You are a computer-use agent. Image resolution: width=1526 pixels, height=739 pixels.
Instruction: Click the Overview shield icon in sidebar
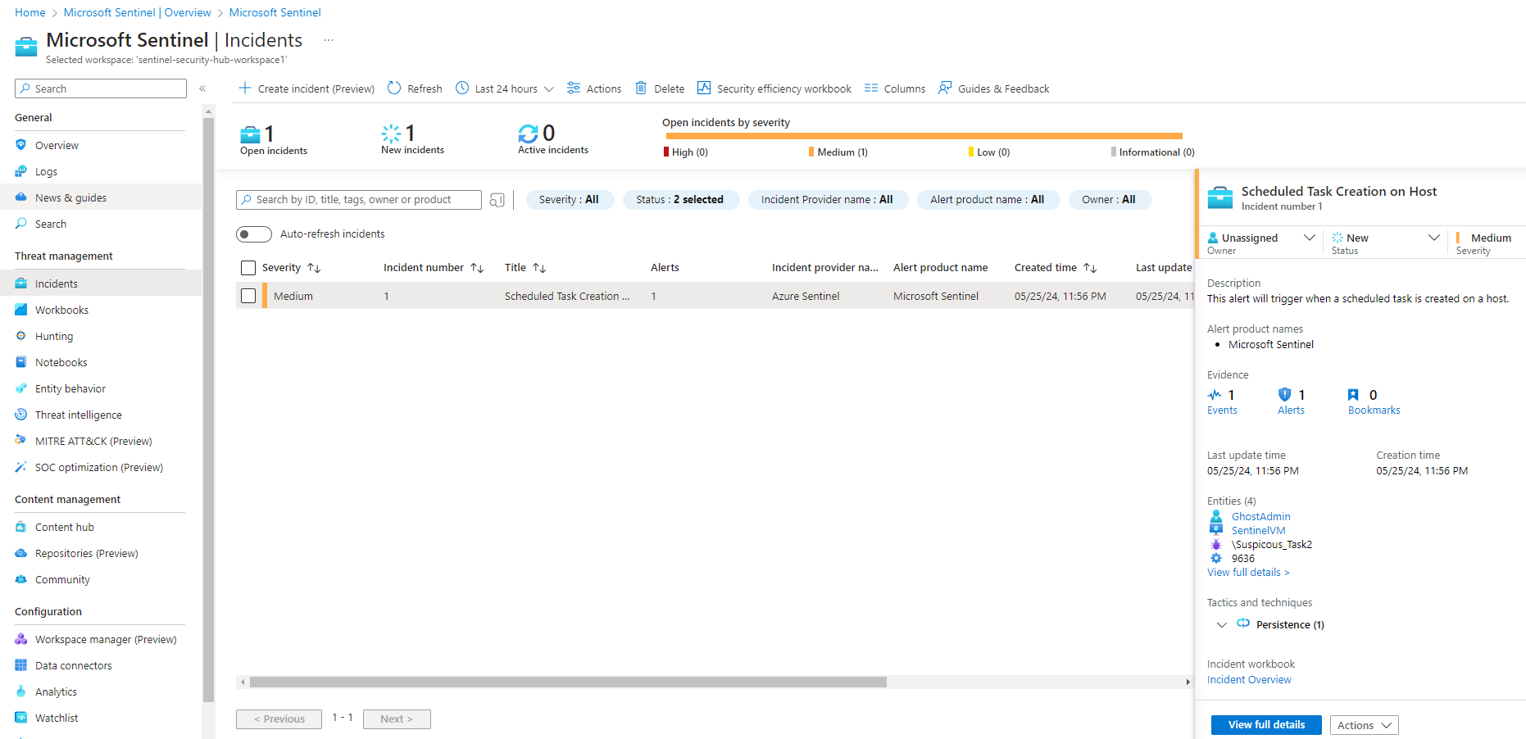[21, 145]
